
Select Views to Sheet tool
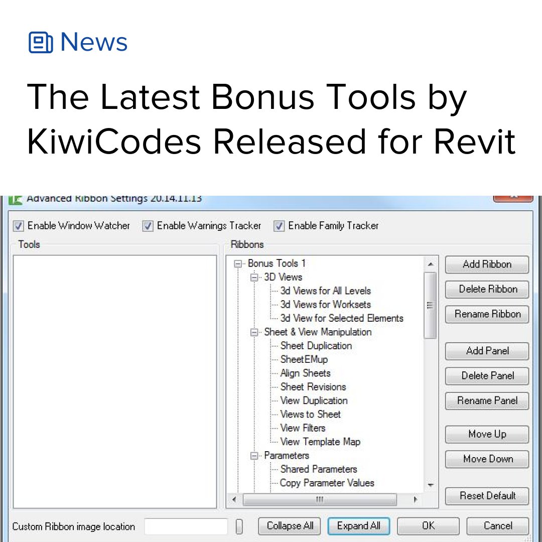311,414
